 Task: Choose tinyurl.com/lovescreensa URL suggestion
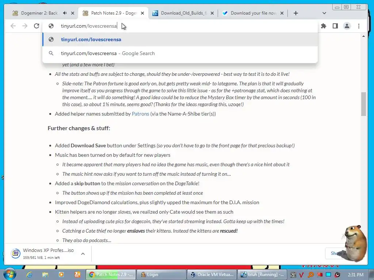[180, 39]
